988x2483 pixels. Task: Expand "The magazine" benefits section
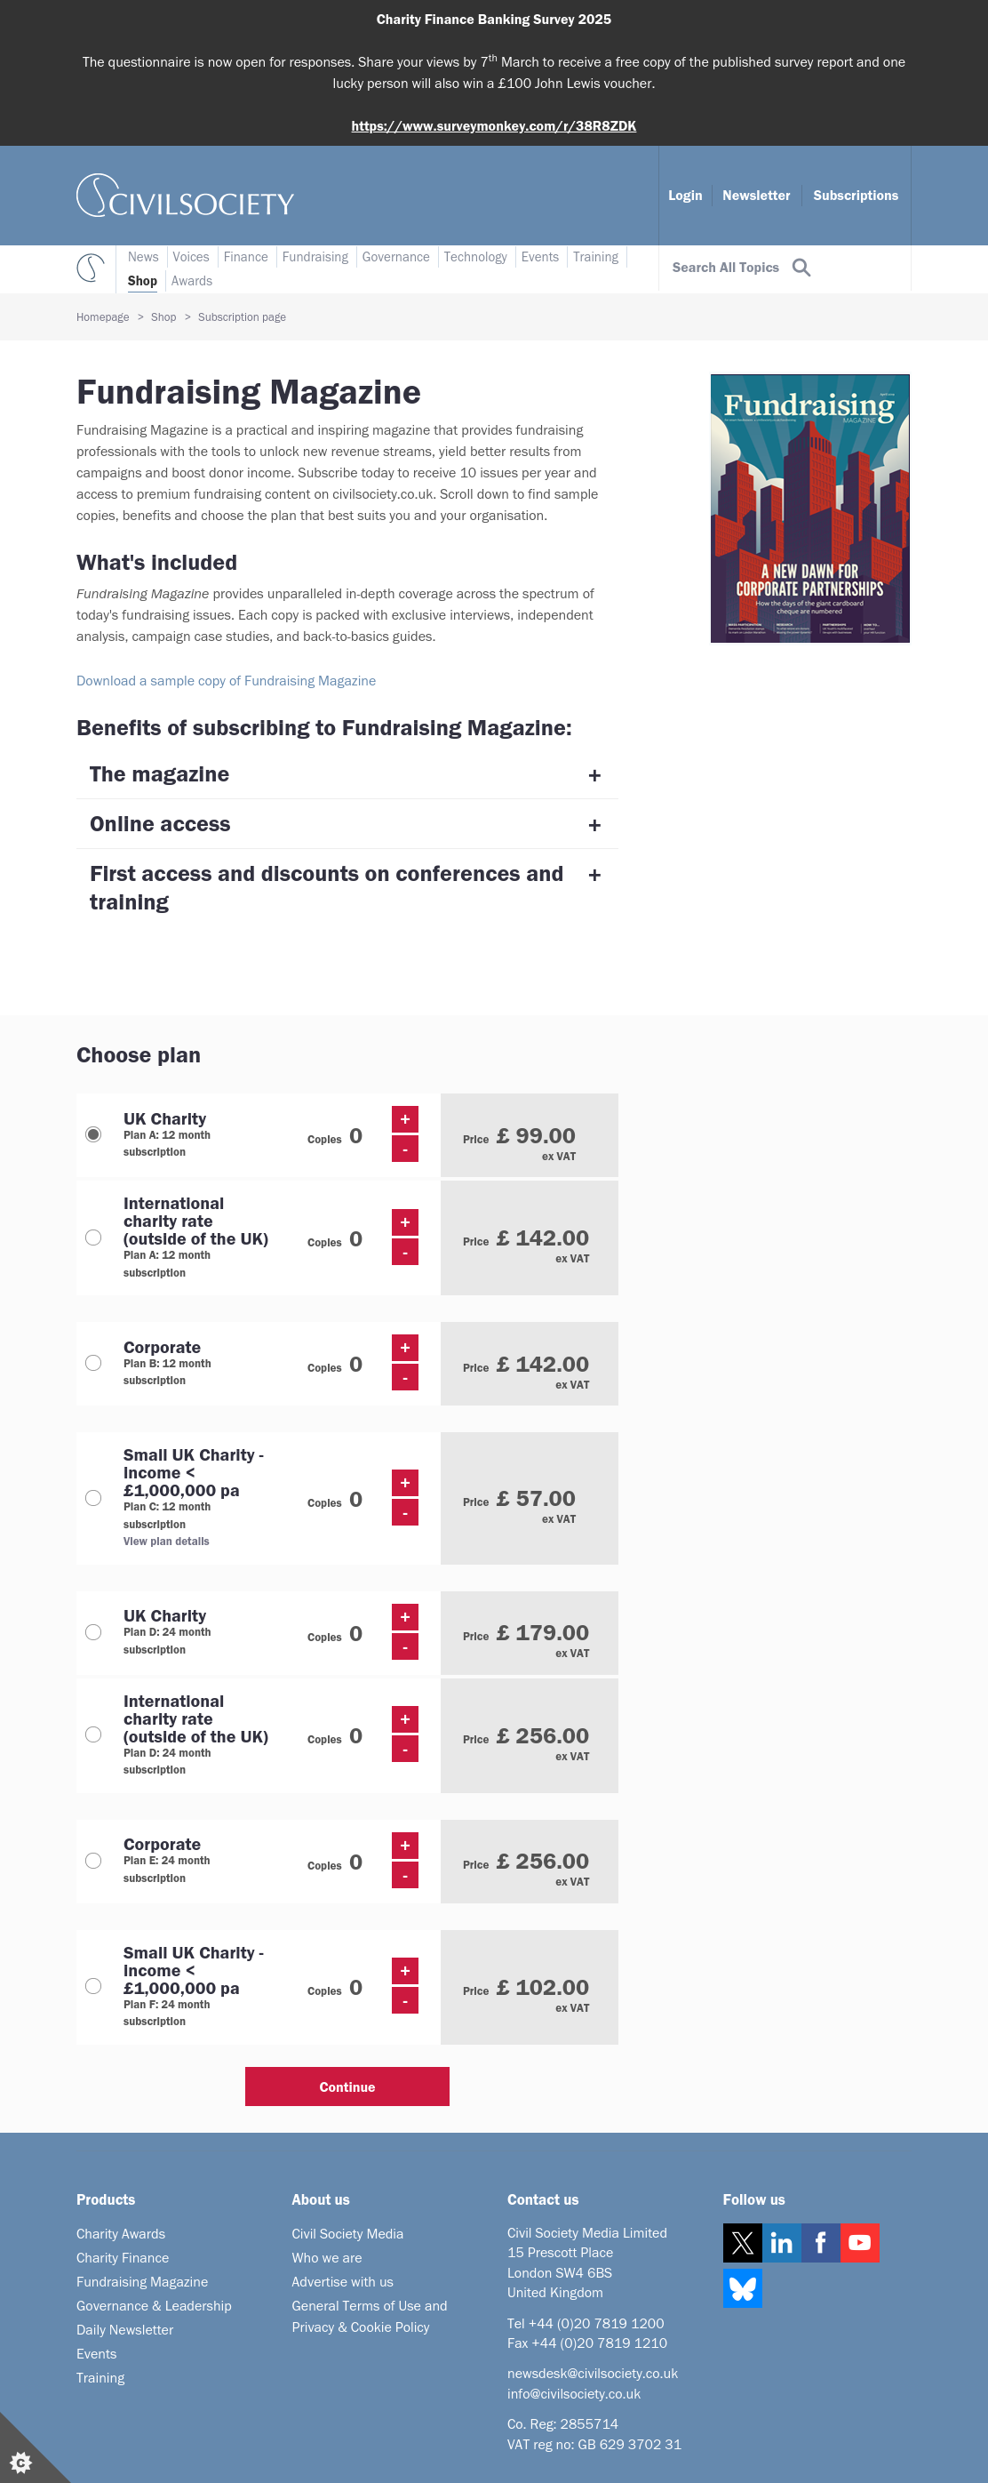(347, 775)
